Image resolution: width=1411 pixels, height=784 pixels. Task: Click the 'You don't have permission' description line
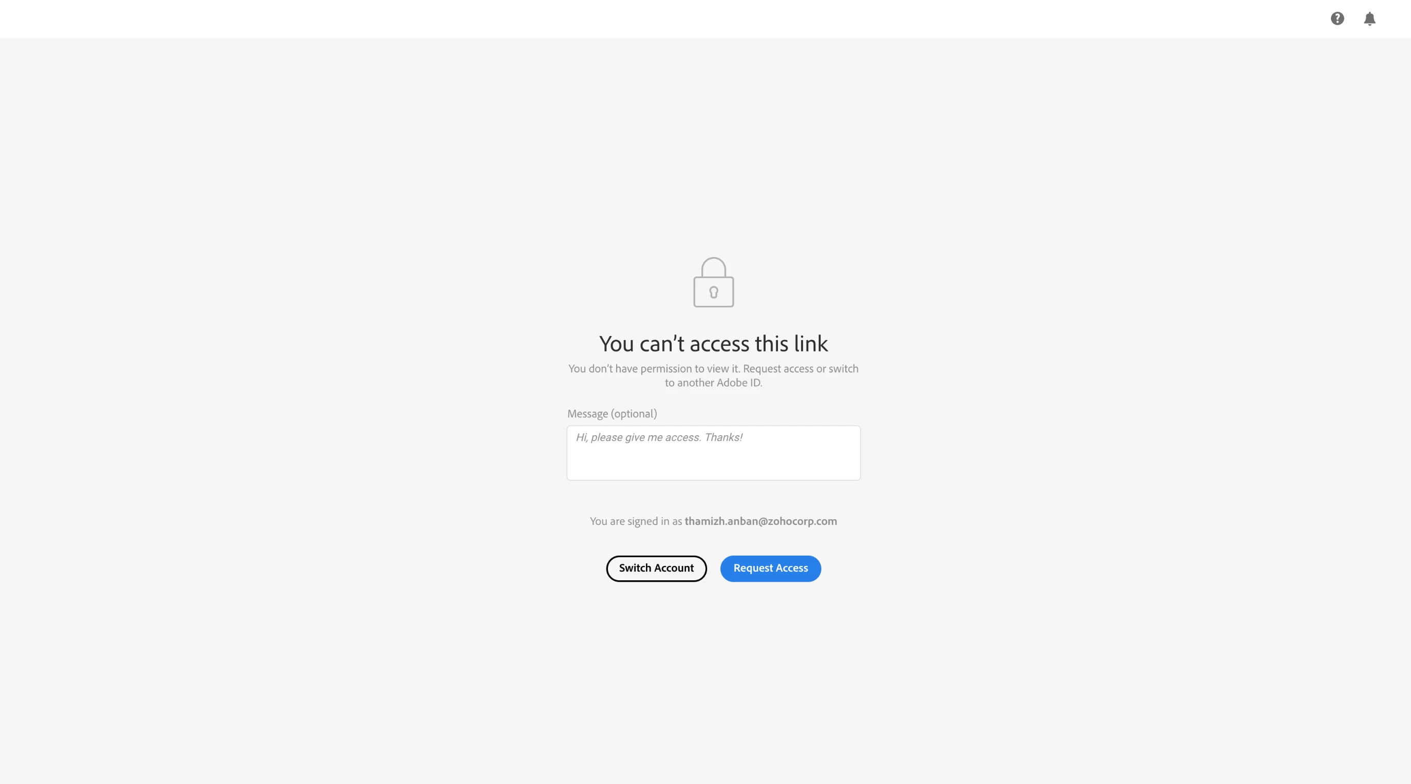(713, 369)
